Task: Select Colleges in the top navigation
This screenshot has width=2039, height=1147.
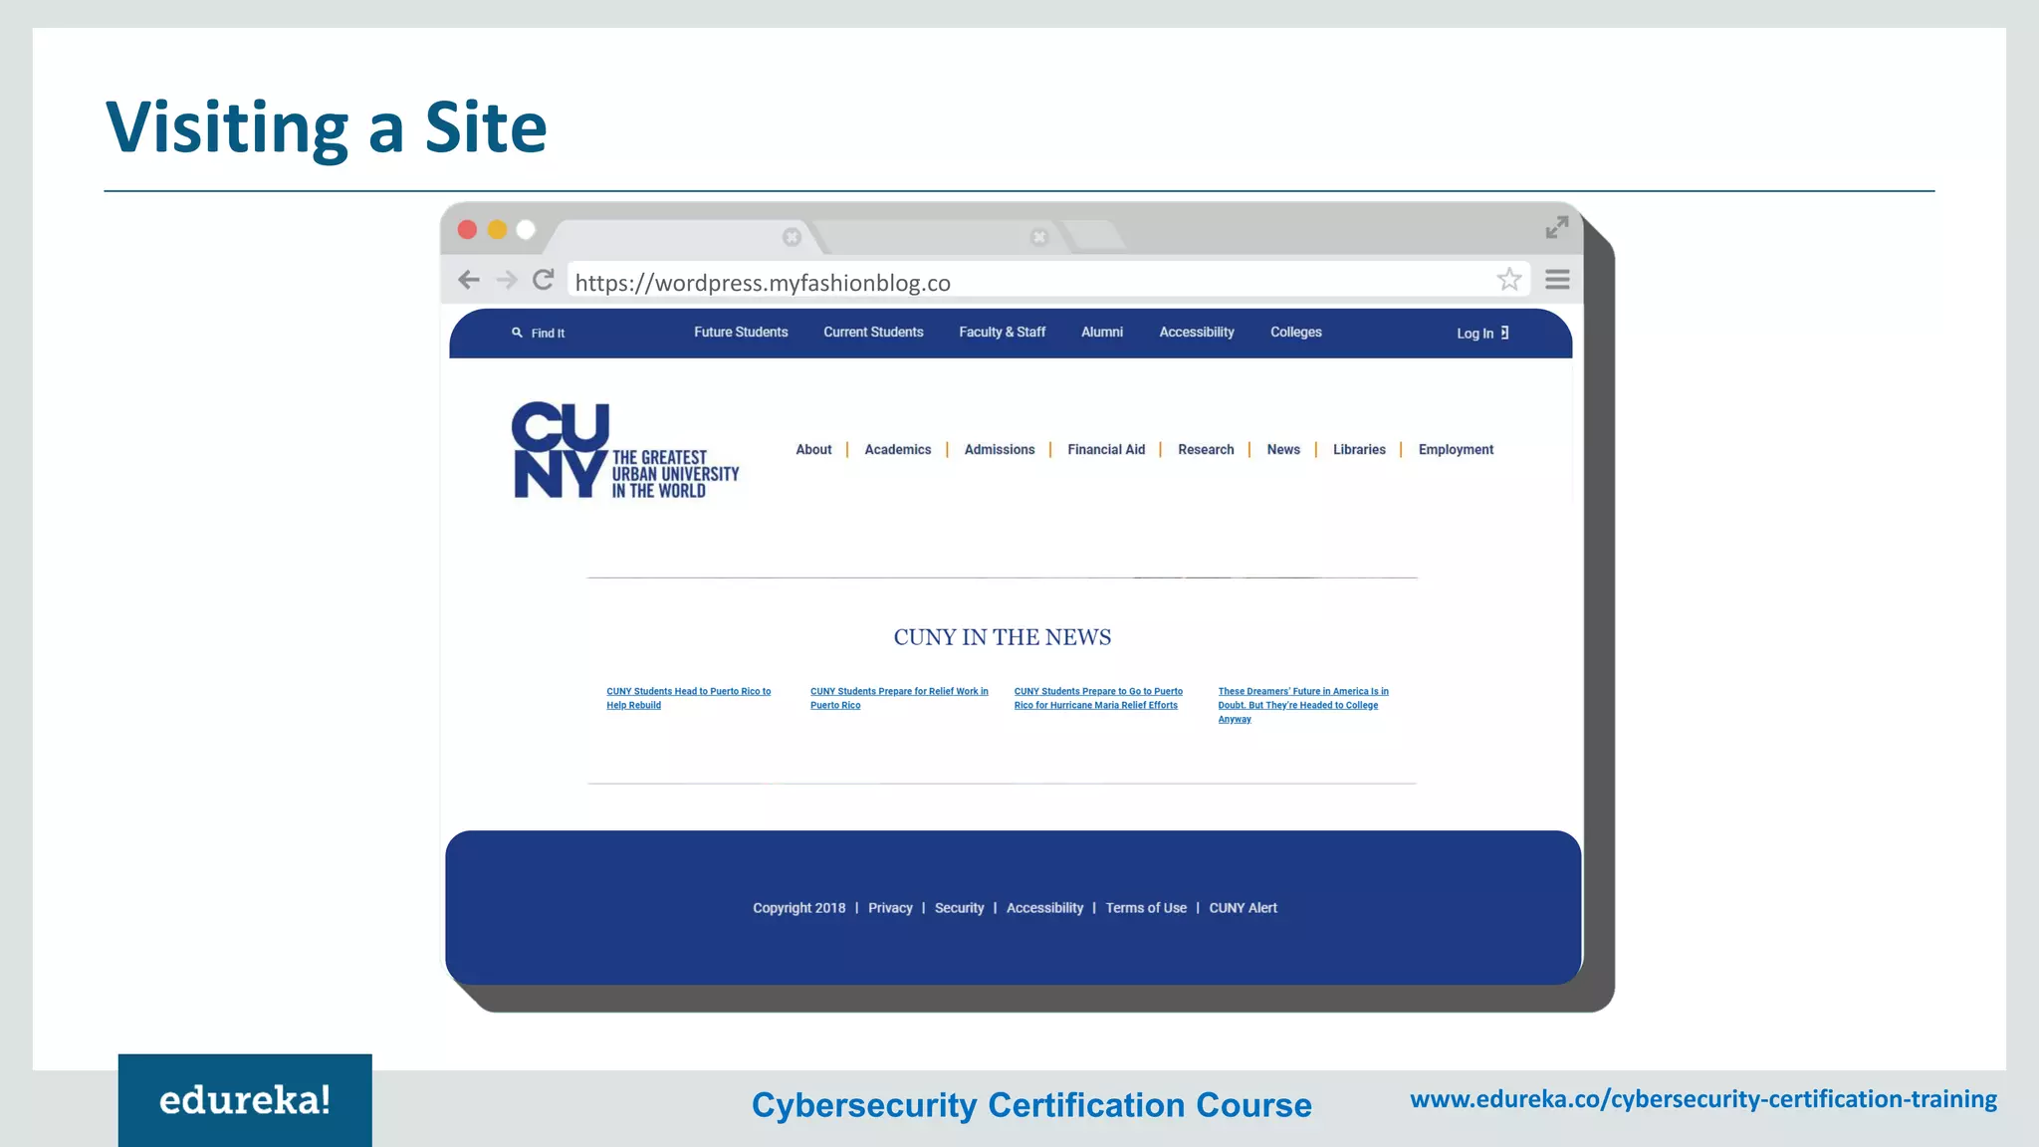Action: pyautogui.click(x=1296, y=333)
